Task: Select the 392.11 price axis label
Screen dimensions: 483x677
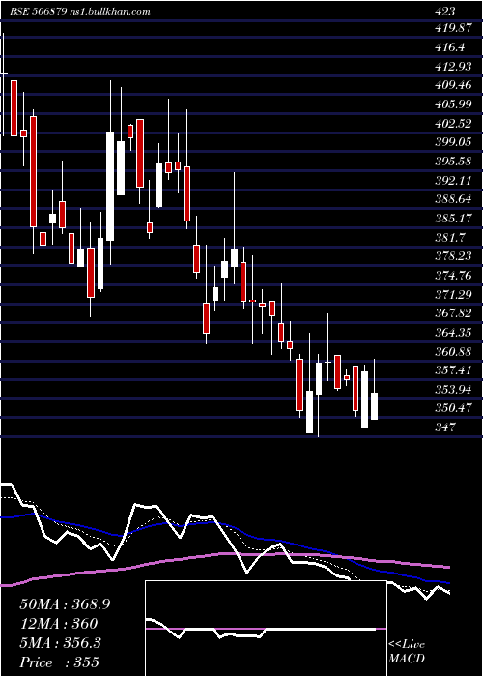Action: point(453,180)
